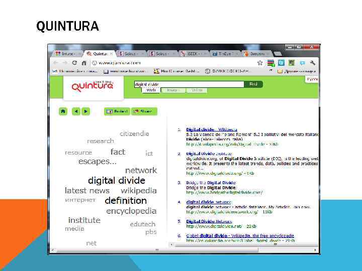The height and width of the screenshot is (271, 362).
Task: Click the Quintura logo
Action: pos(93,87)
